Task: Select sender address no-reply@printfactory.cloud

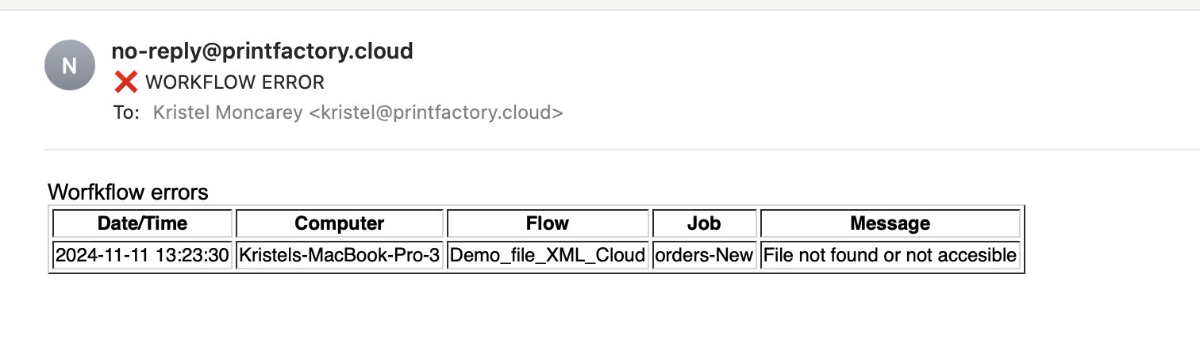Action: 263,52
